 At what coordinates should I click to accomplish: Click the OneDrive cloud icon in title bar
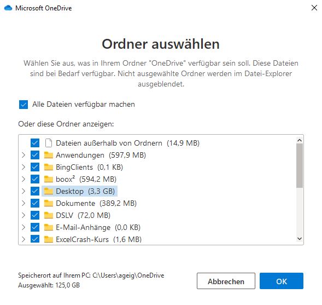point(8,8)
